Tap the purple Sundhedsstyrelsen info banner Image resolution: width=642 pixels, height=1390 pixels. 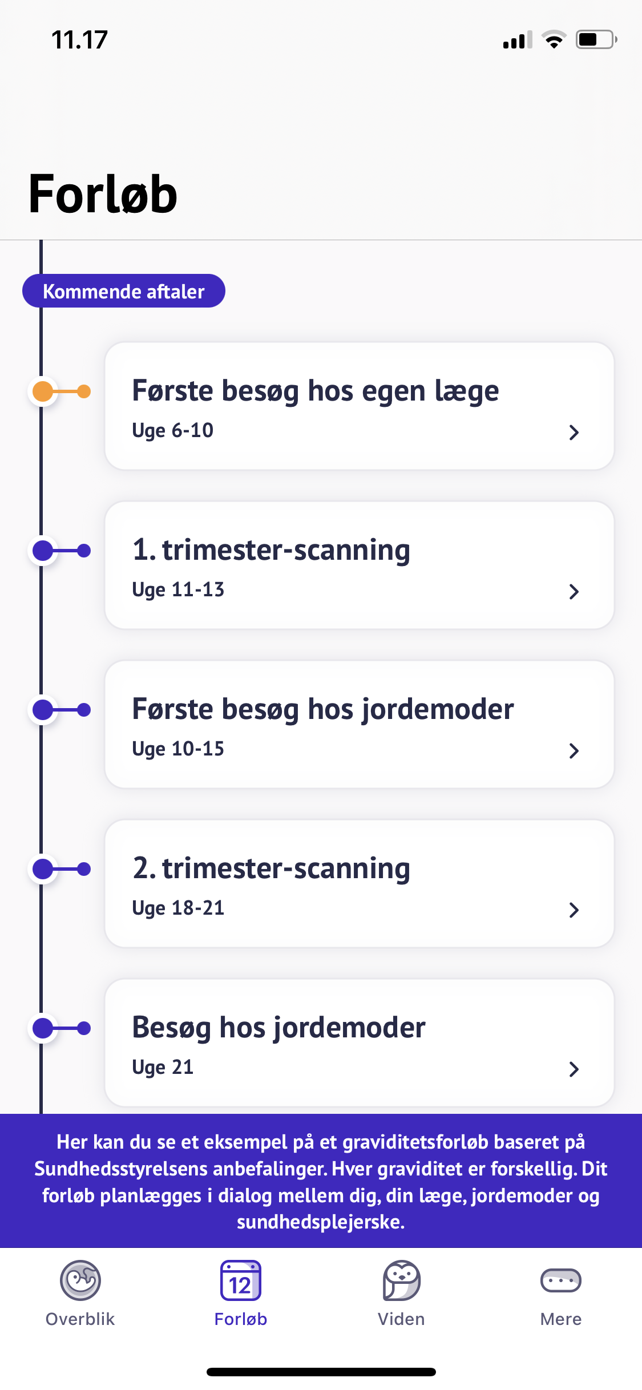321,1181
